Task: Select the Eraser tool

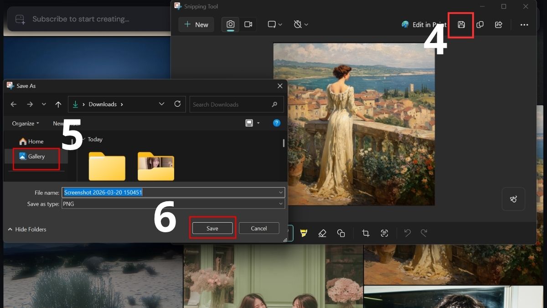Action: point(322,233)
